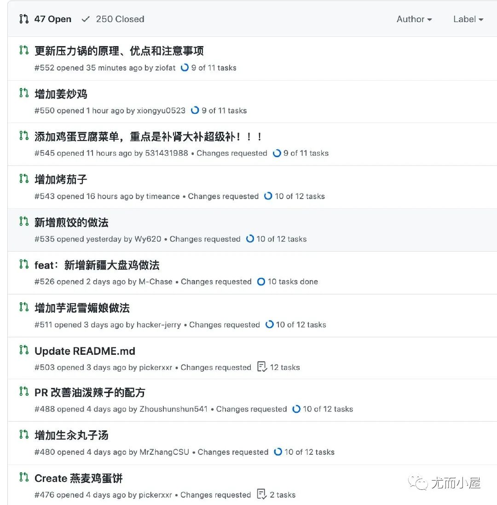
Task: Open pull request Update README.md
Action: [85, 351]
